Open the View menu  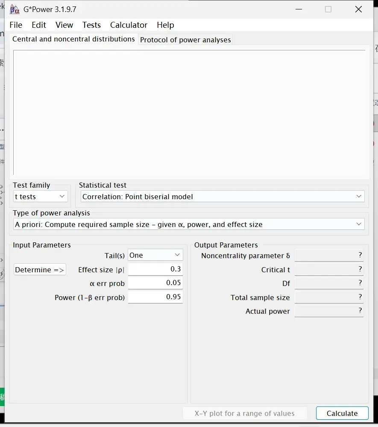coord(64,25)
